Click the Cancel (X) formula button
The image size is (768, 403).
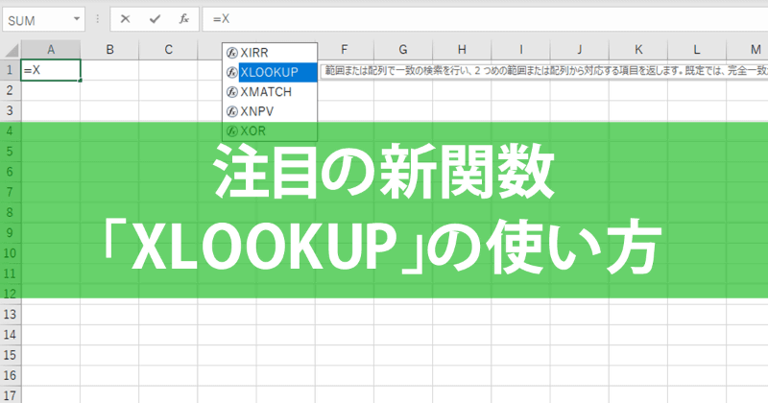tap(126, 19)
